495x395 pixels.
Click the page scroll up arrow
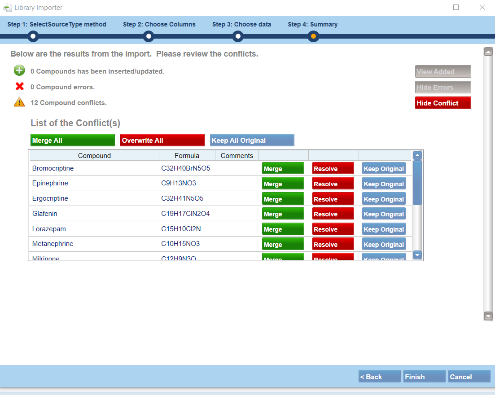pos(488,52)
